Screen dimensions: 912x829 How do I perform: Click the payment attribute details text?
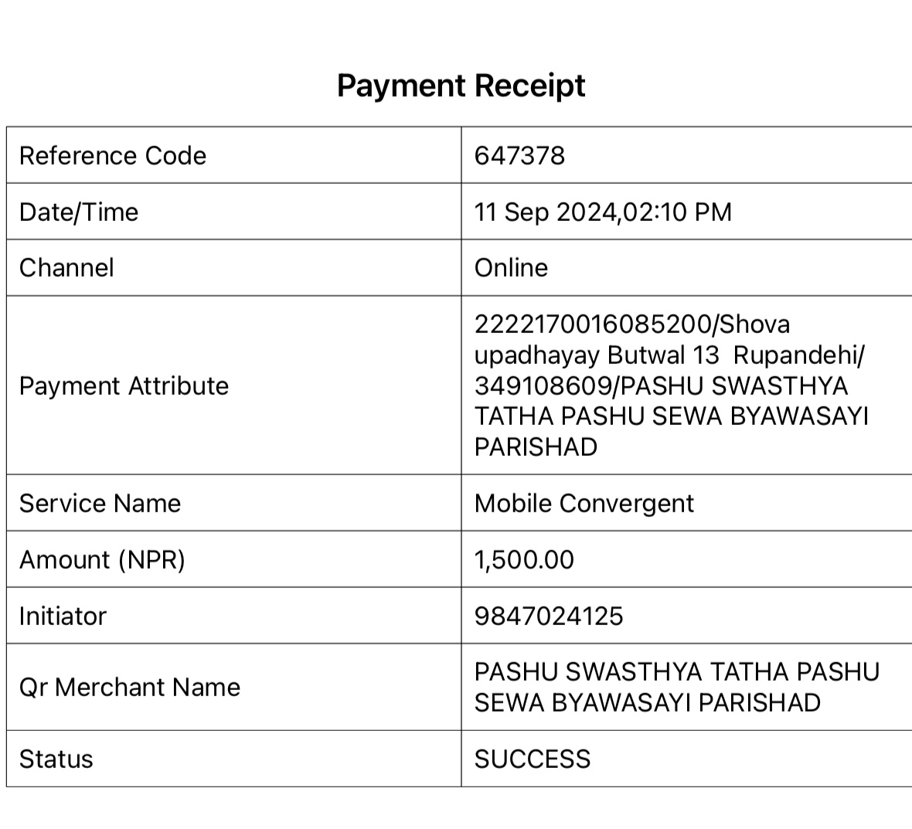click(x=672, y=386)
